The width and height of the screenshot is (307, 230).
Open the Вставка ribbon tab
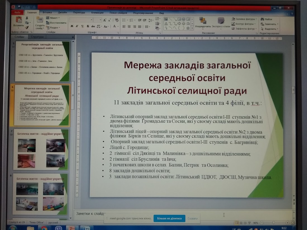47,12
